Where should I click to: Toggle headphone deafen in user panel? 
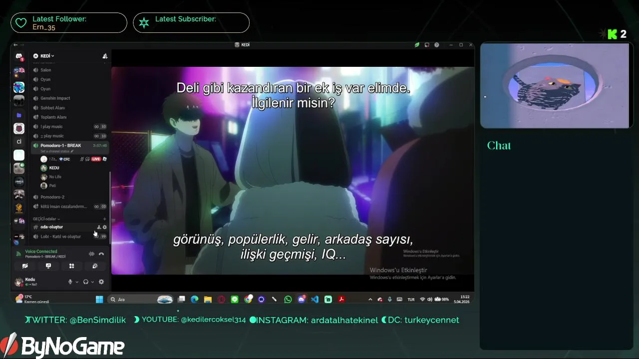[x=86, y=282]
